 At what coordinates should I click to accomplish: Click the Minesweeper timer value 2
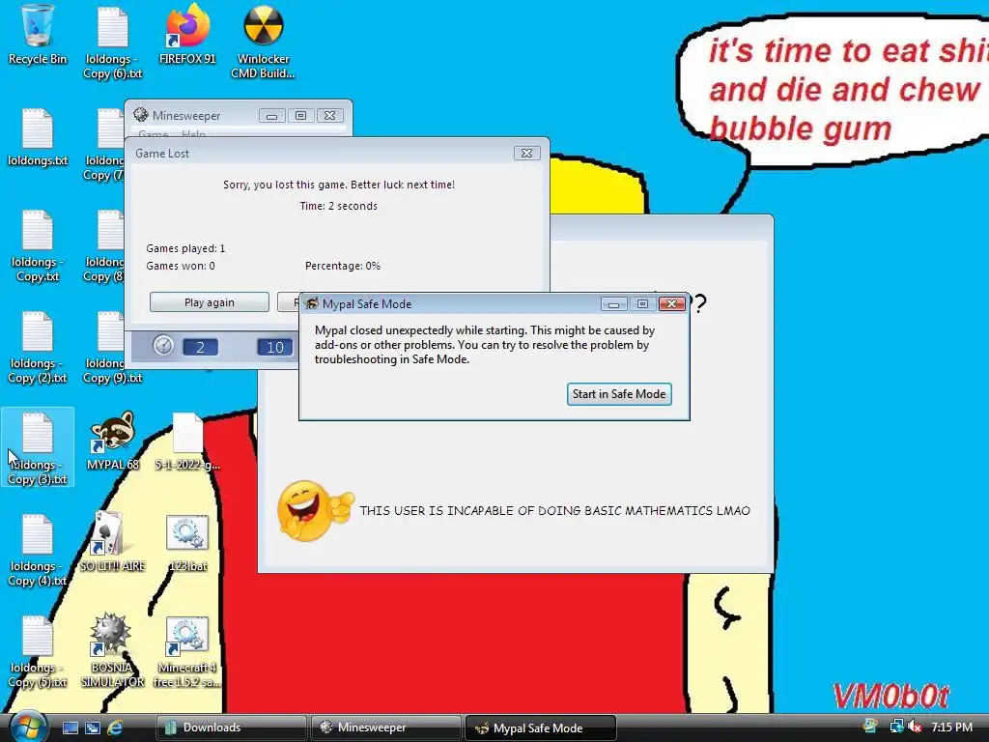(201, 347)
